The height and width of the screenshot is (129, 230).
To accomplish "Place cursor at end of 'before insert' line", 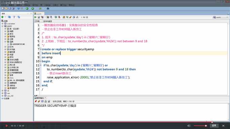I will pyautogui.click(x=61, y=53).
